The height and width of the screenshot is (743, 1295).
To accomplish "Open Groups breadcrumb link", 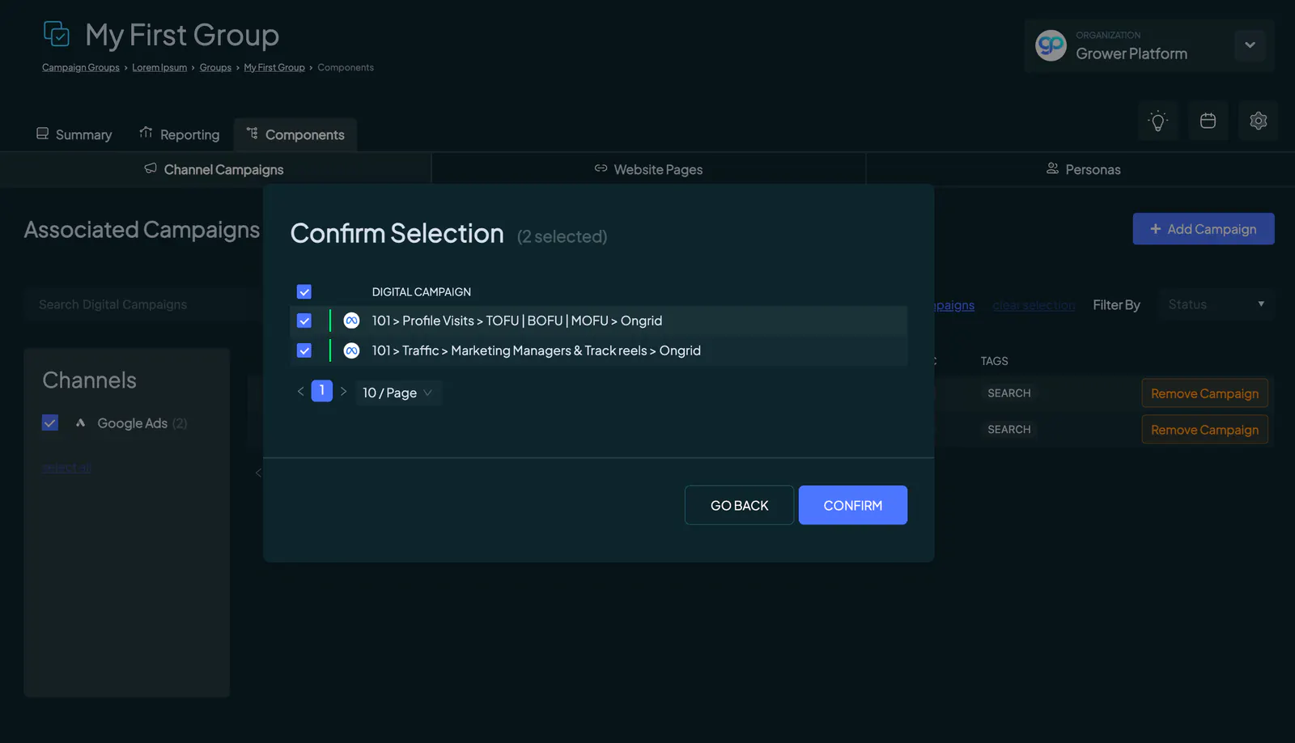I will (x=215, y=67).
